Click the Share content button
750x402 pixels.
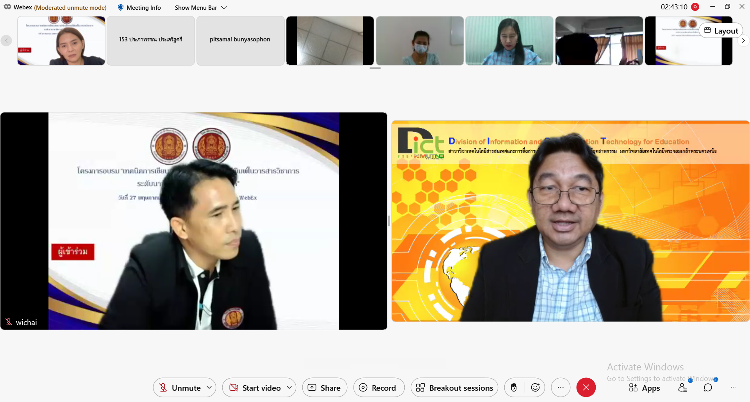click(x=324, y=388)
